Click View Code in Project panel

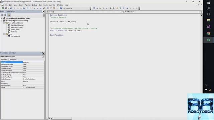coord(2,15)
